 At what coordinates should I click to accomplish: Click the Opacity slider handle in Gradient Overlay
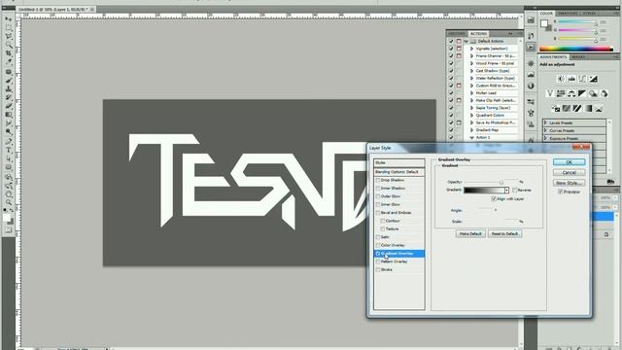pos(501,182)
